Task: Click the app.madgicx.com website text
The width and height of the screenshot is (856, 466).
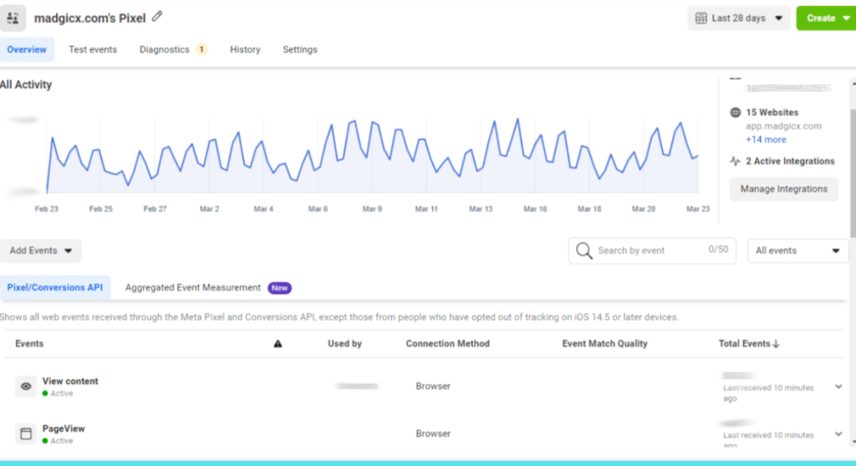Action: pyautogui.click(x=783, y=126)
